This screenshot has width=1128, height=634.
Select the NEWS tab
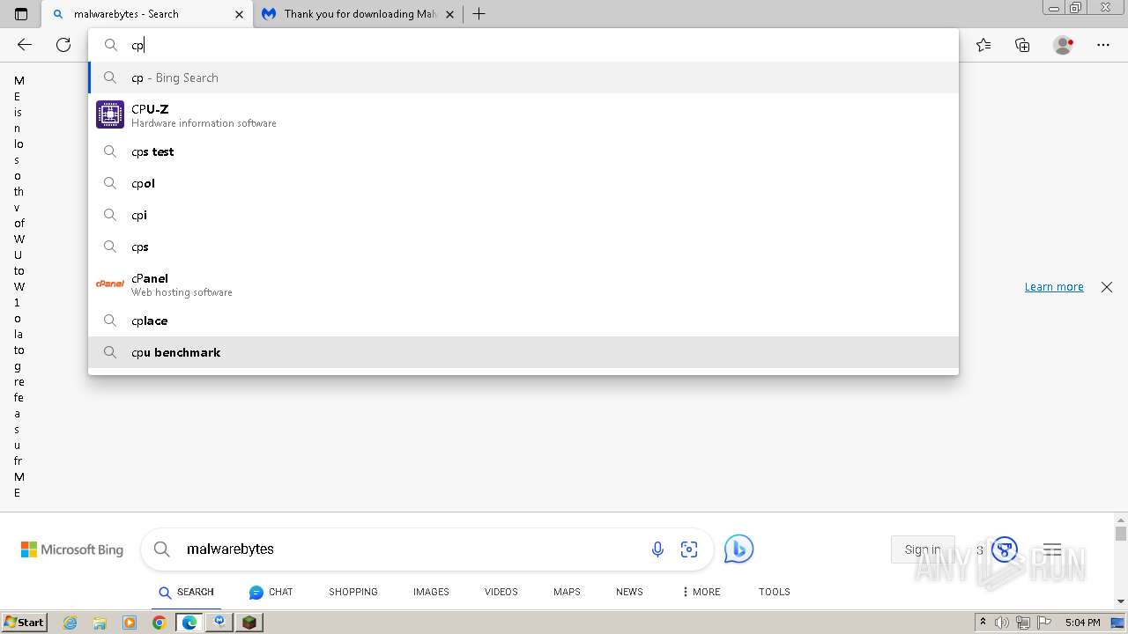[x=629, y=592]
